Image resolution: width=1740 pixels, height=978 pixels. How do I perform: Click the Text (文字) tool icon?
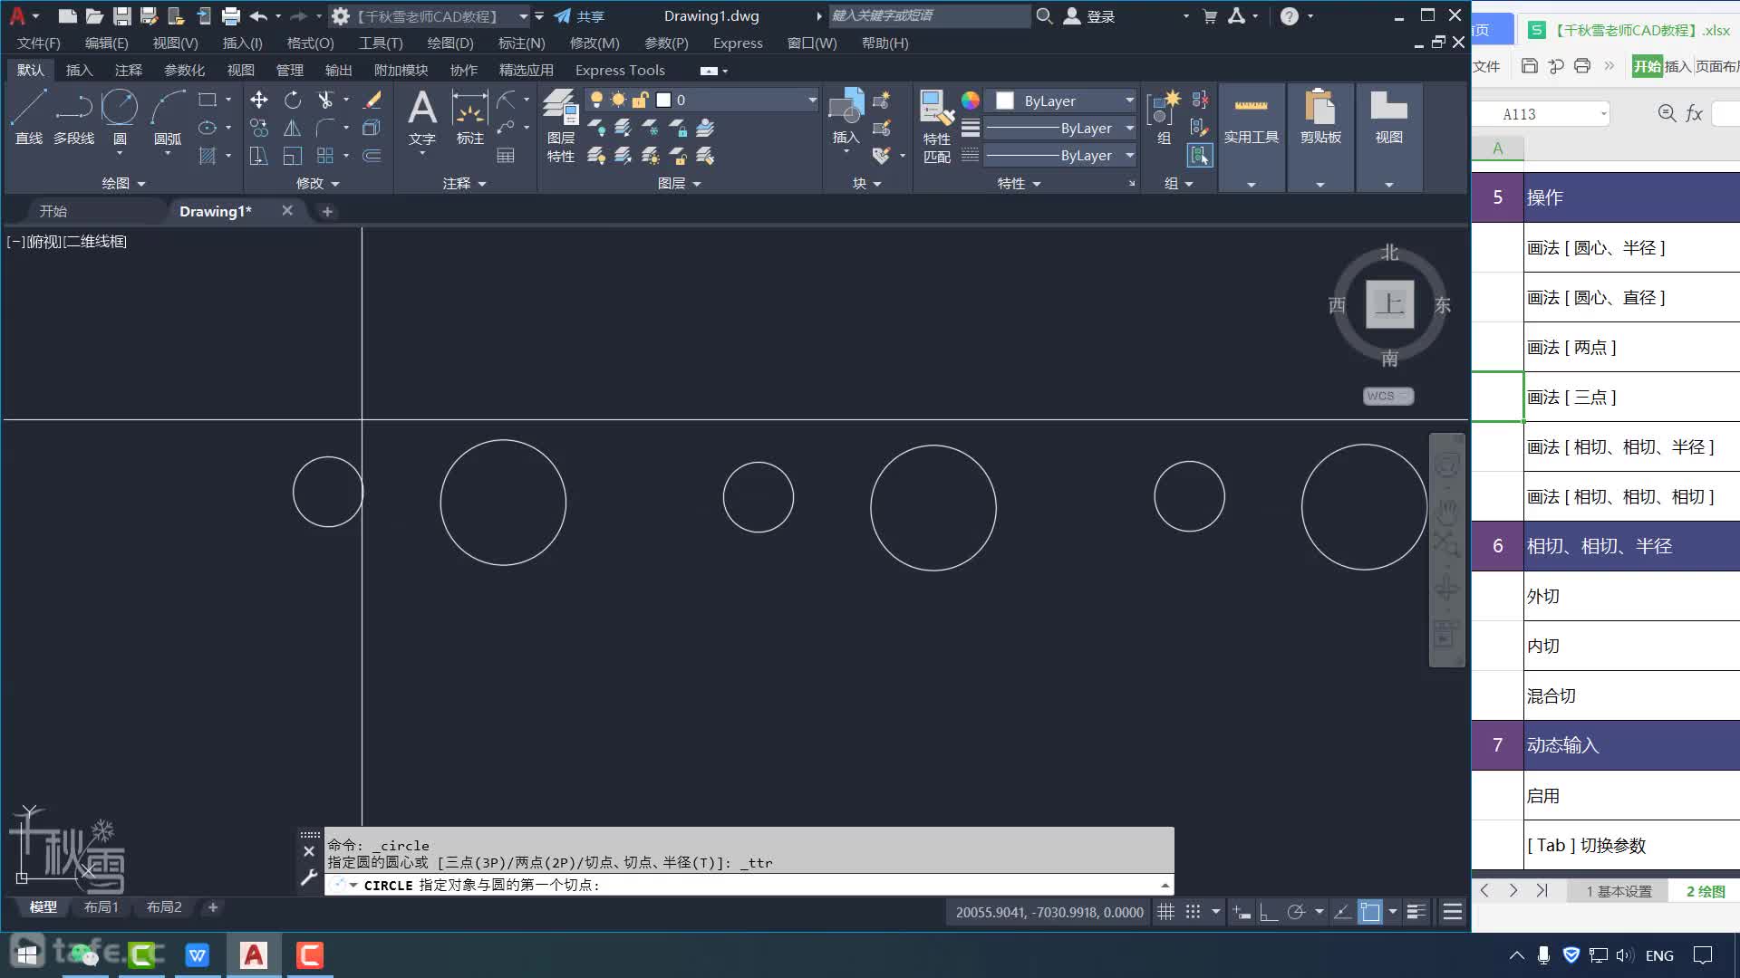click(422, 118)
